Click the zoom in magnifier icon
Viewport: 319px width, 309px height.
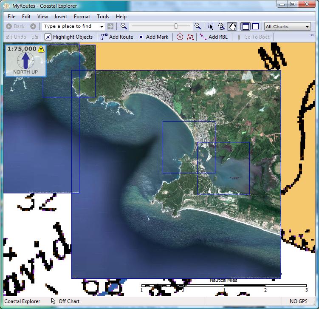[x=198, y=26]
